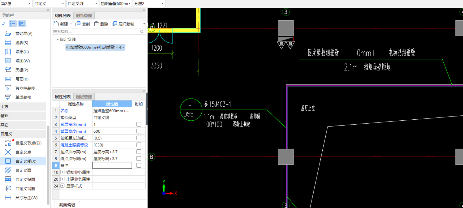Image resolution: width=463 pixels, height=208 pixels.
Task: Select the 尺寸标注(W) dimension icon
Action: [8, 198]
